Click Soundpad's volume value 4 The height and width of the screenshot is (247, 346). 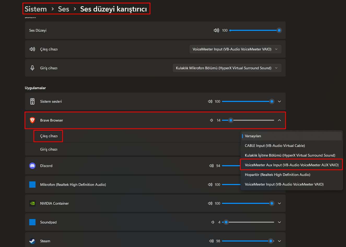coord(219,222)
